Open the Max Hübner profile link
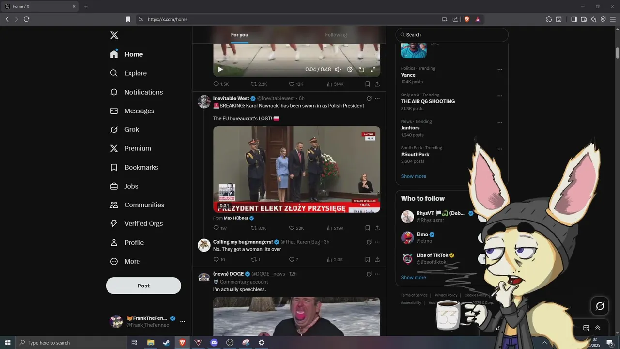Screen dimensions: 620x349 pos(238,218)
